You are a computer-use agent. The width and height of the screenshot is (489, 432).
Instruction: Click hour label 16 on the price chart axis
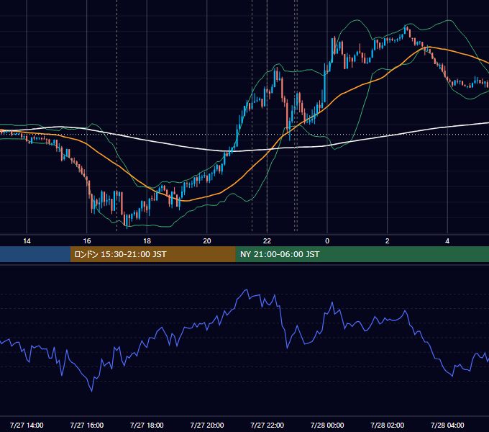tap(87, 241)
